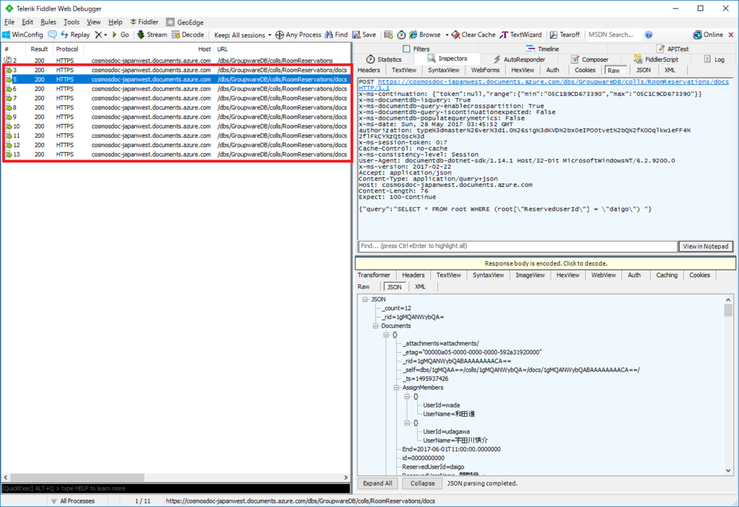
Task: Collapse the JSON root node
Action: tap(365, 299)
